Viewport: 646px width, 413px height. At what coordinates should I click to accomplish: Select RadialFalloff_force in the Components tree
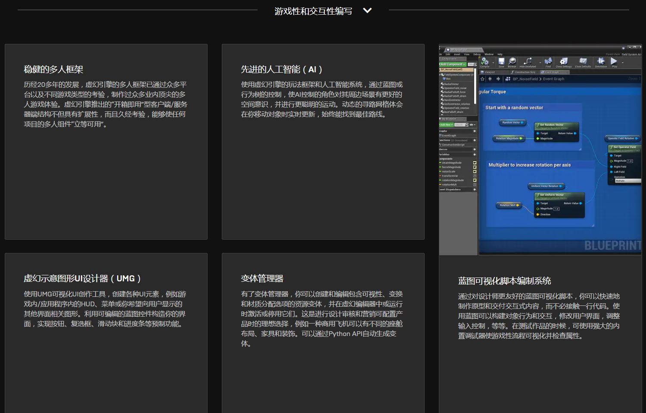(454, 92)
